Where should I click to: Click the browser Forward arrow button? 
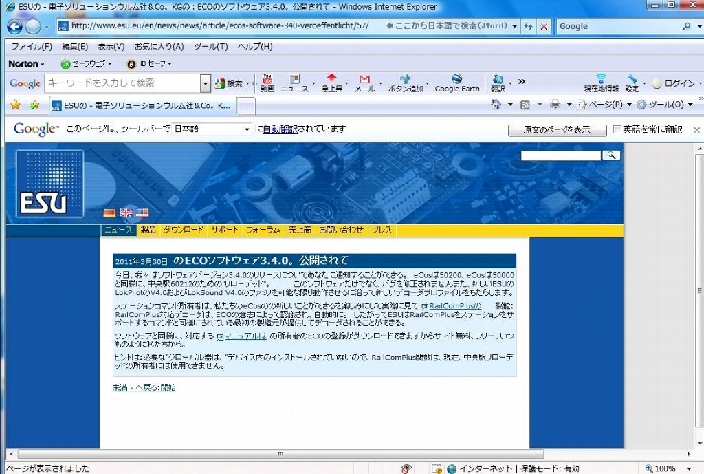coord(33,27)
